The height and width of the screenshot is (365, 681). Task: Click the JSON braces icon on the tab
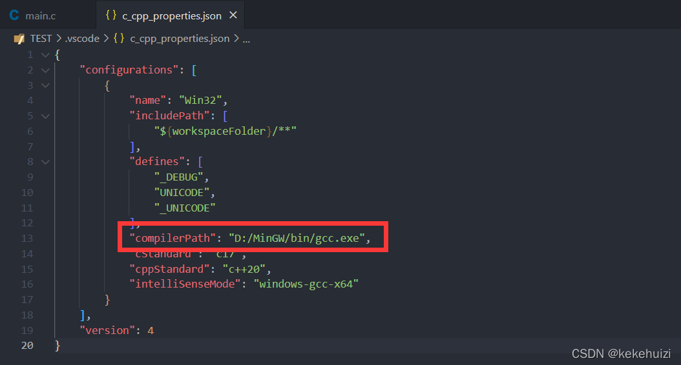(x=111, y=15)
